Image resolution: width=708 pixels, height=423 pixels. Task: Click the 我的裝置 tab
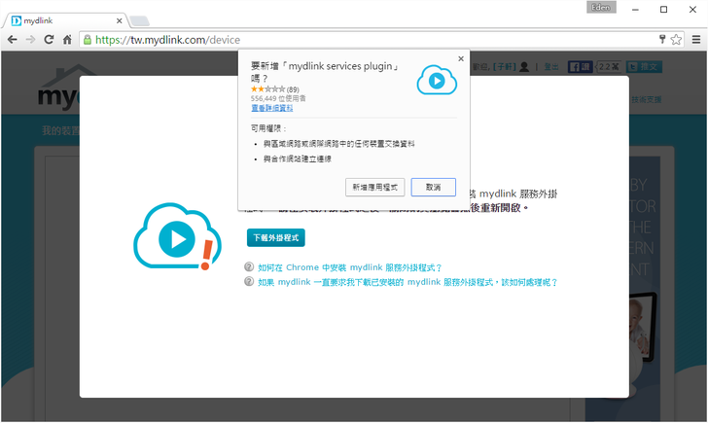click(60, 131)
